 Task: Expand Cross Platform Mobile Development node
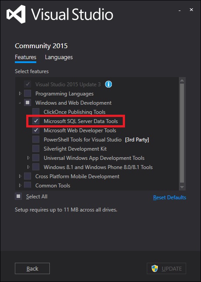(x=20, y=176)
